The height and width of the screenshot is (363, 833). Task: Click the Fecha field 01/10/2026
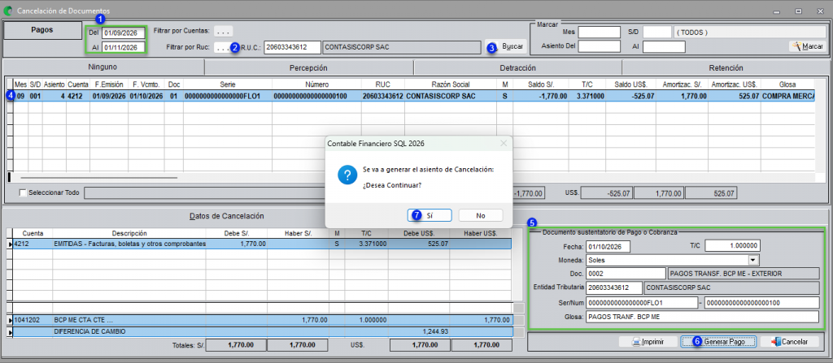click(x=608, y=246)
